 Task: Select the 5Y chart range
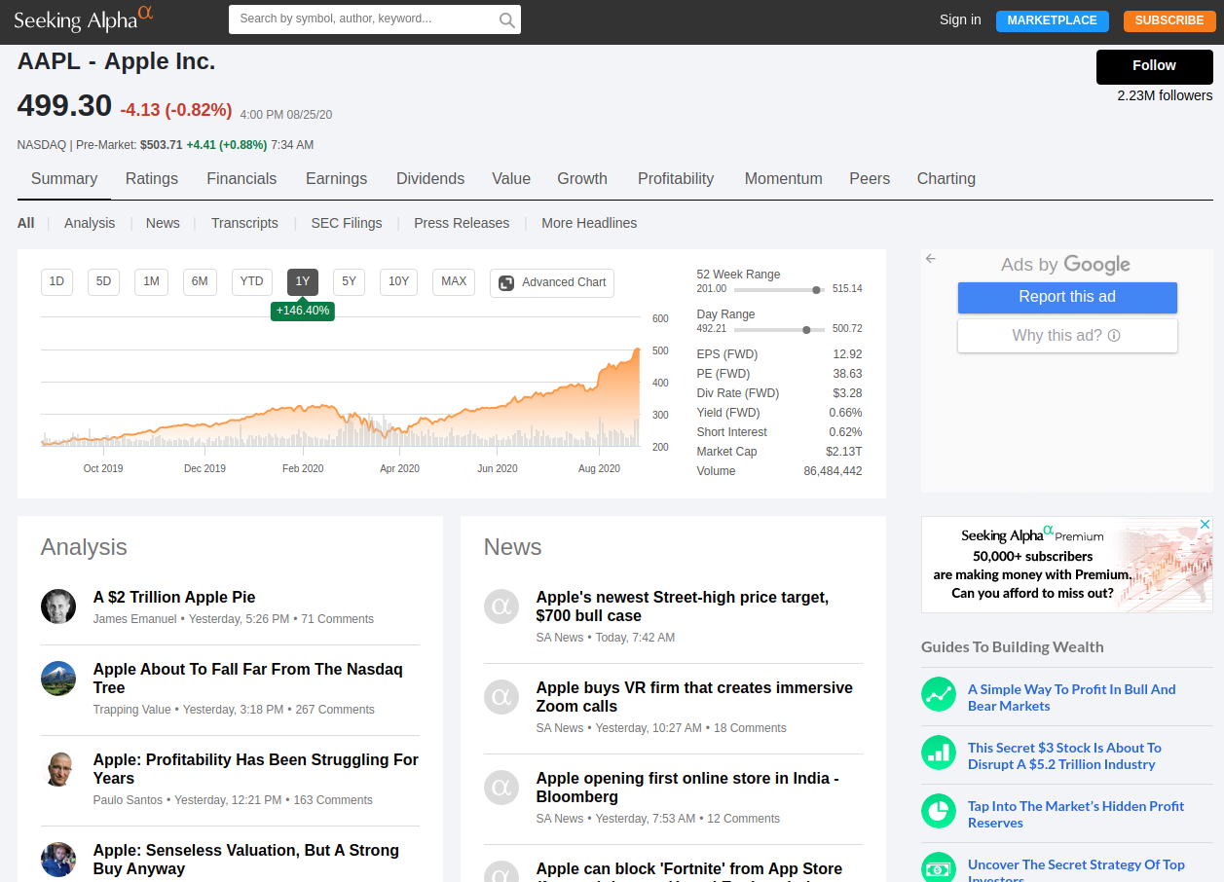tap(349, 282)
